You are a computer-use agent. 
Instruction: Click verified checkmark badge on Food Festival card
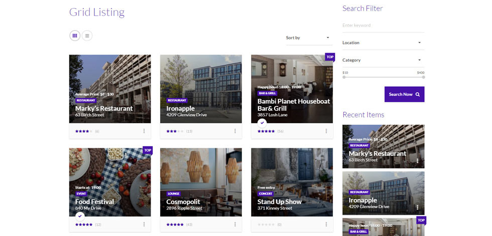(80, 216)
